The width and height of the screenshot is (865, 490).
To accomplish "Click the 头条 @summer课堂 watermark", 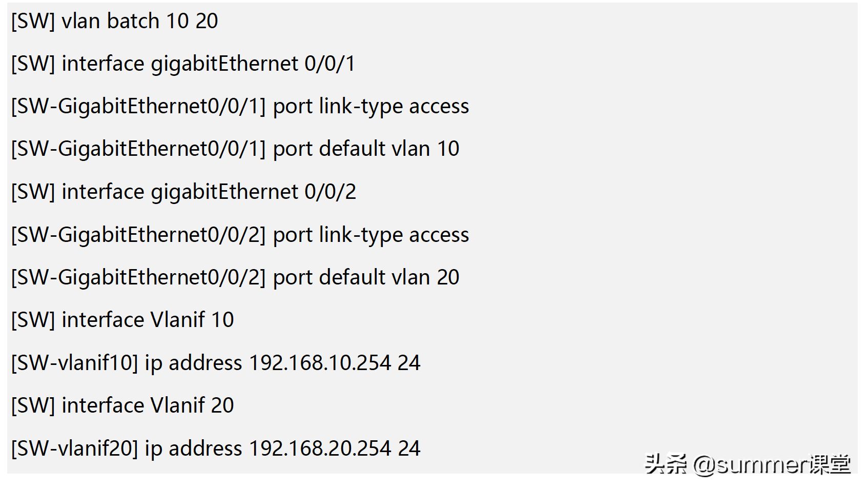I will (748, 464).
